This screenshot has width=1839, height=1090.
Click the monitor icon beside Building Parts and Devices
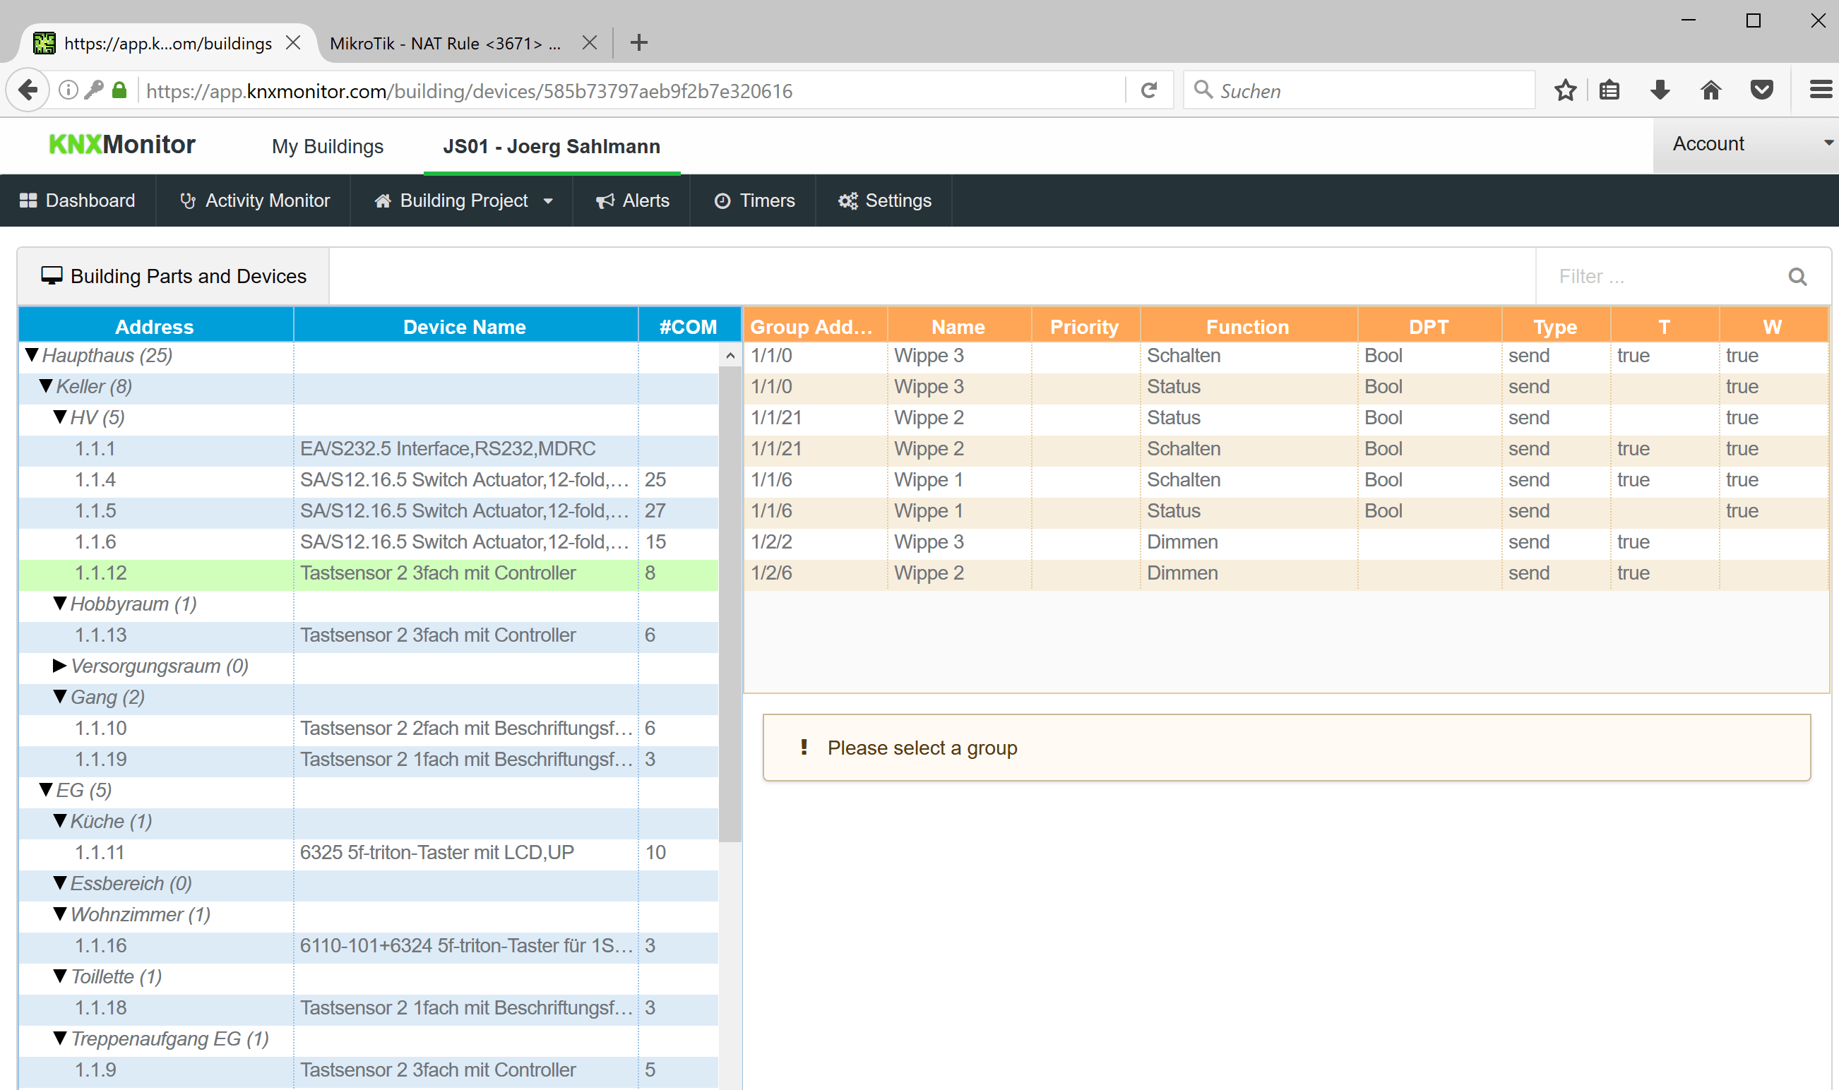(52, 275)
